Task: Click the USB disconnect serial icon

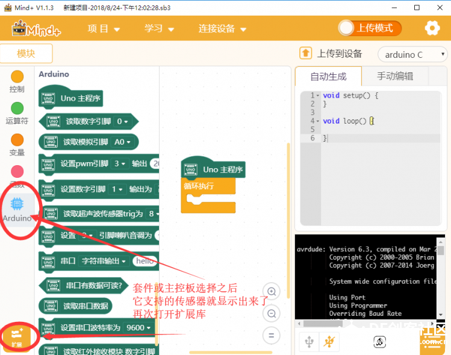Action: 329,342
